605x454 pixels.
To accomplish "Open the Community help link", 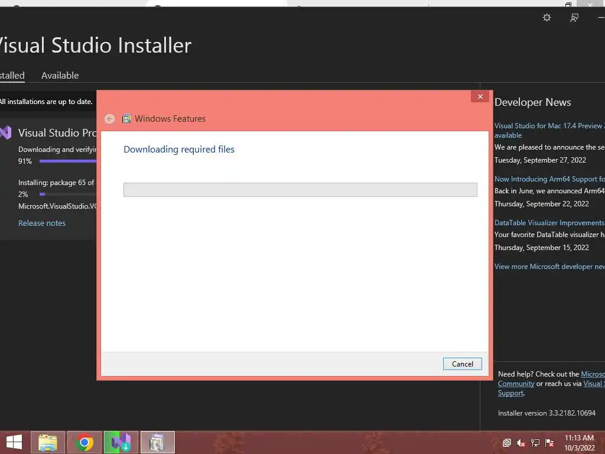I will (x=516, y=383).
